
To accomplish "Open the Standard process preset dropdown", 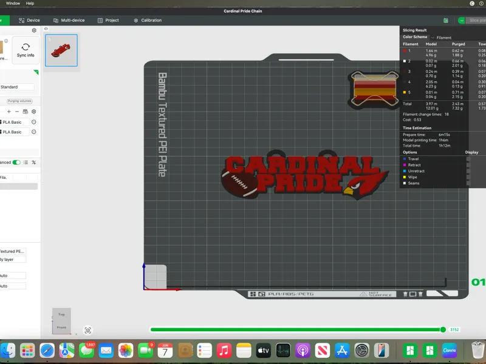I will tap(17, 87).
